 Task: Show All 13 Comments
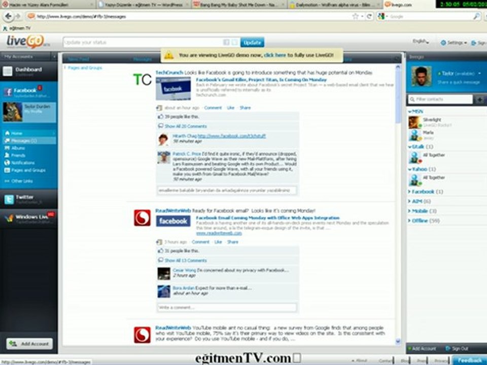pos(186,261)
